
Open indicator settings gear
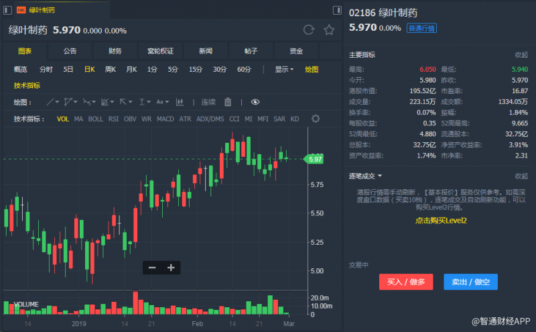316,119
